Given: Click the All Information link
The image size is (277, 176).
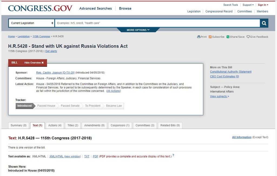Looking at the screenshot, I should pos(242,137).
